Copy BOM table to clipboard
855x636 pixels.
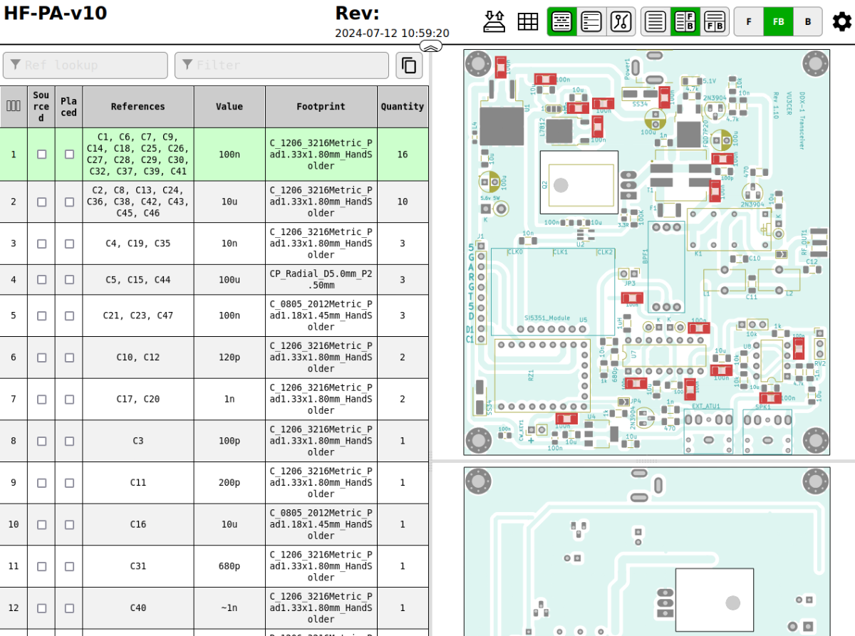click(409, 65)
